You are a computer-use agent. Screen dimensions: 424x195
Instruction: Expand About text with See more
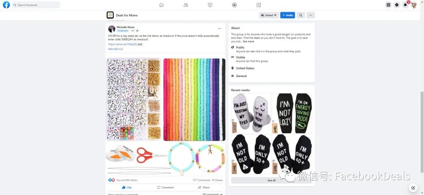coord(248,41)
